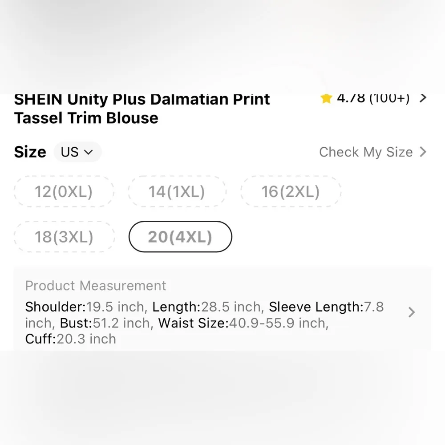
Task: Click the Waist Size 40.9-55.9 inch text
Action: [x=246, y=323]
